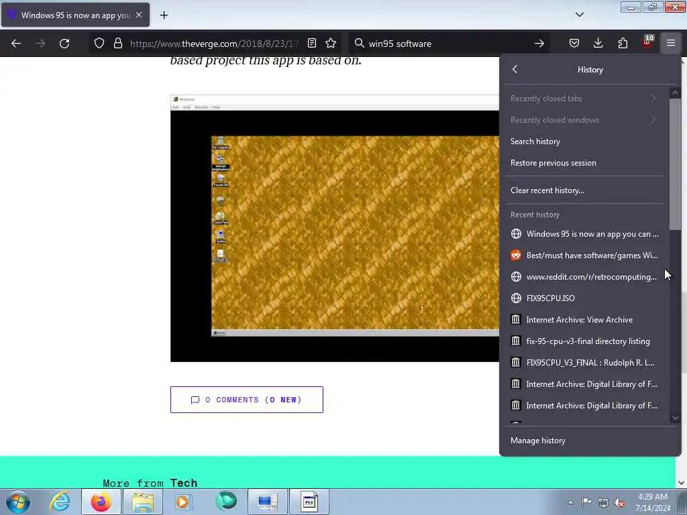Open Best/must have software/games history entry

[x=584, y=255]
